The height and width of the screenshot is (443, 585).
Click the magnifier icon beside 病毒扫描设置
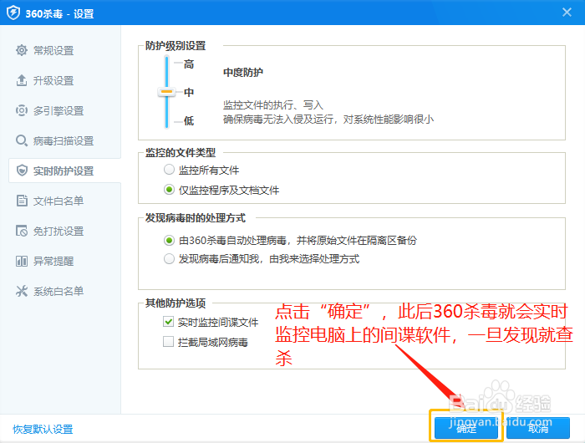[22, 140]
